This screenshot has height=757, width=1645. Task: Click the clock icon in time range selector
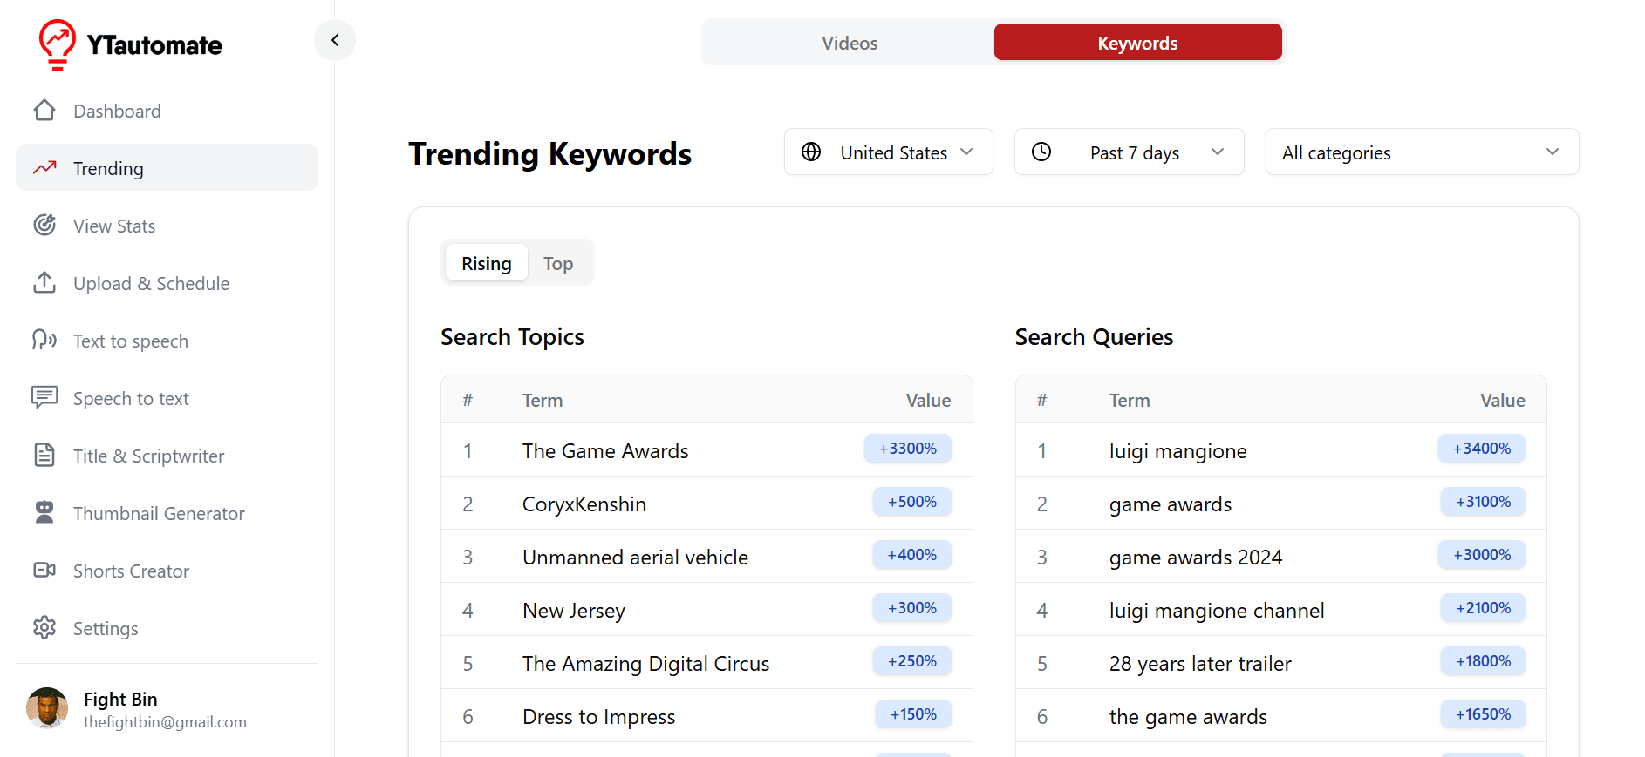point(1041,152)
